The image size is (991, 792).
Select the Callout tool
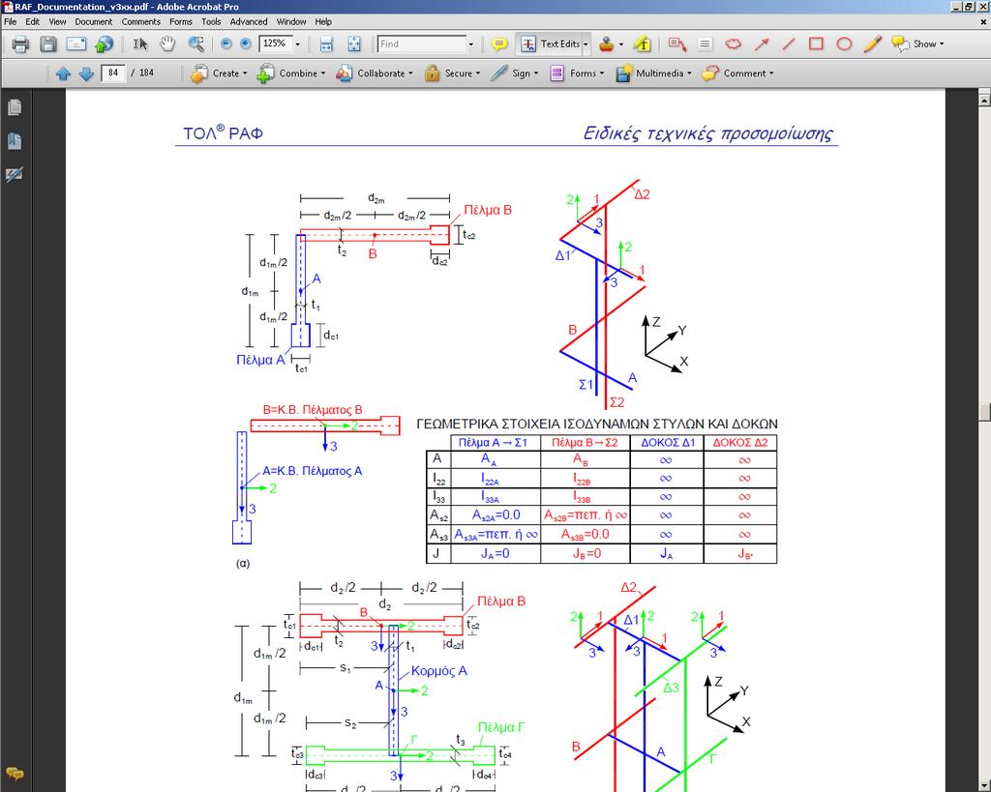click(x=677, y=44)
